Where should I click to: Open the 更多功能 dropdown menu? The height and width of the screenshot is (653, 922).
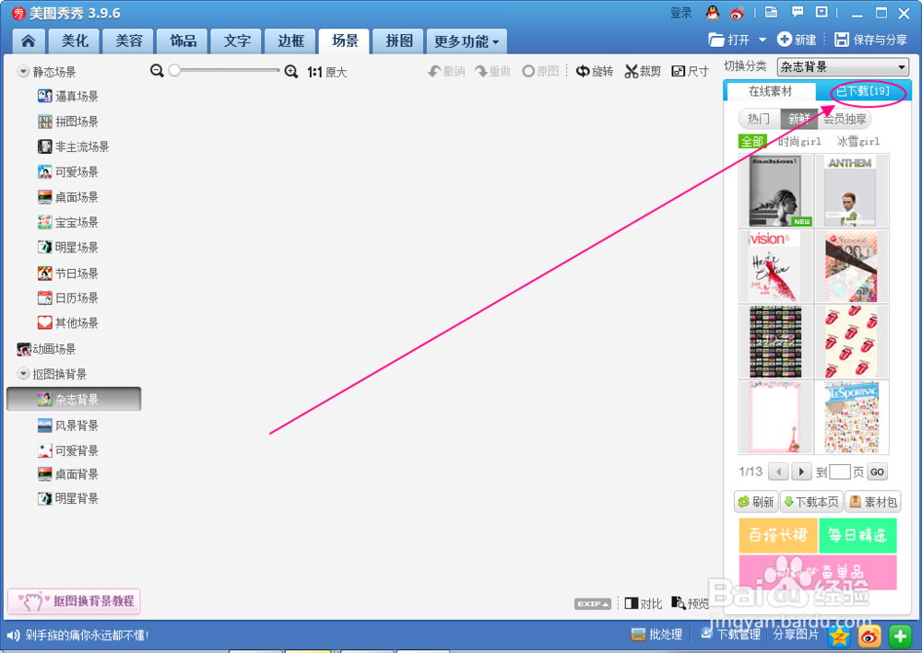(467, 41)
